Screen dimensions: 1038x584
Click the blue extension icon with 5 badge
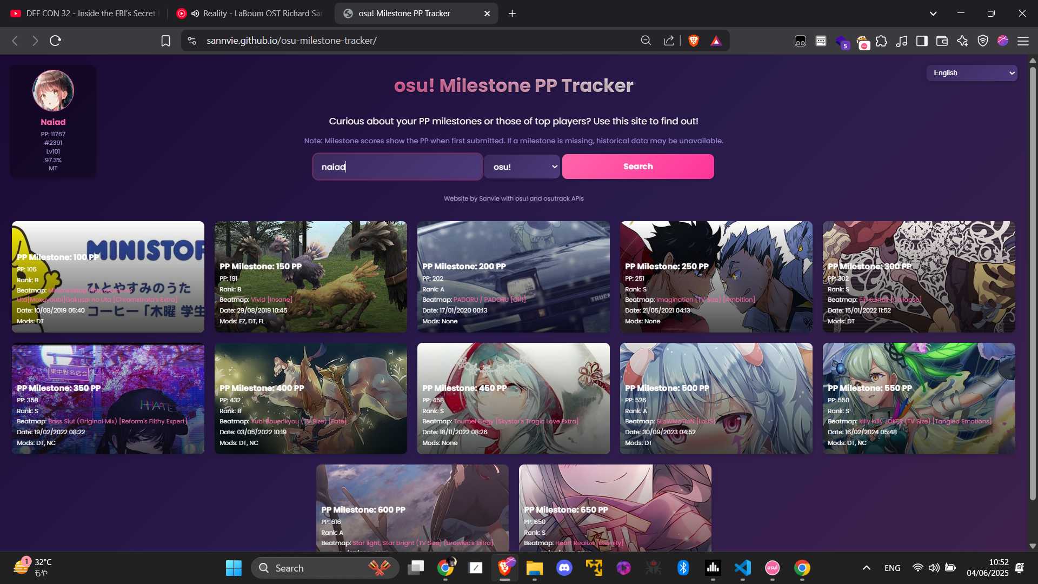pos(842,42)
